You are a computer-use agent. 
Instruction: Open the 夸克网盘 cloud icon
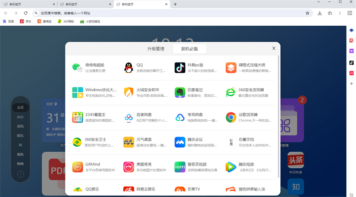(x=180, y=117)
